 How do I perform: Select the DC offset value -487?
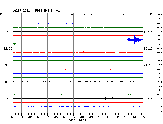pos(159,23)
